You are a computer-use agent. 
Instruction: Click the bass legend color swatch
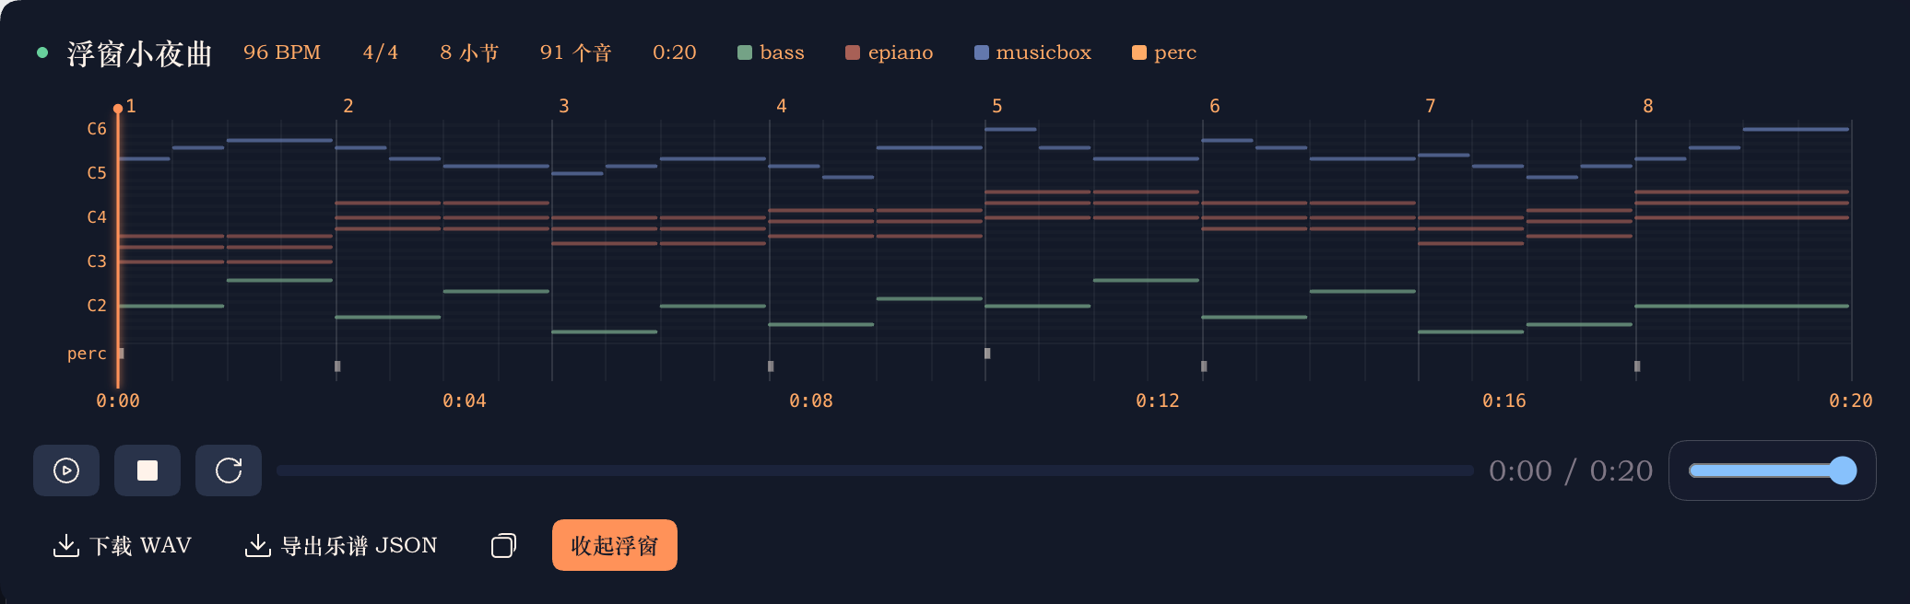pos(745,52)
